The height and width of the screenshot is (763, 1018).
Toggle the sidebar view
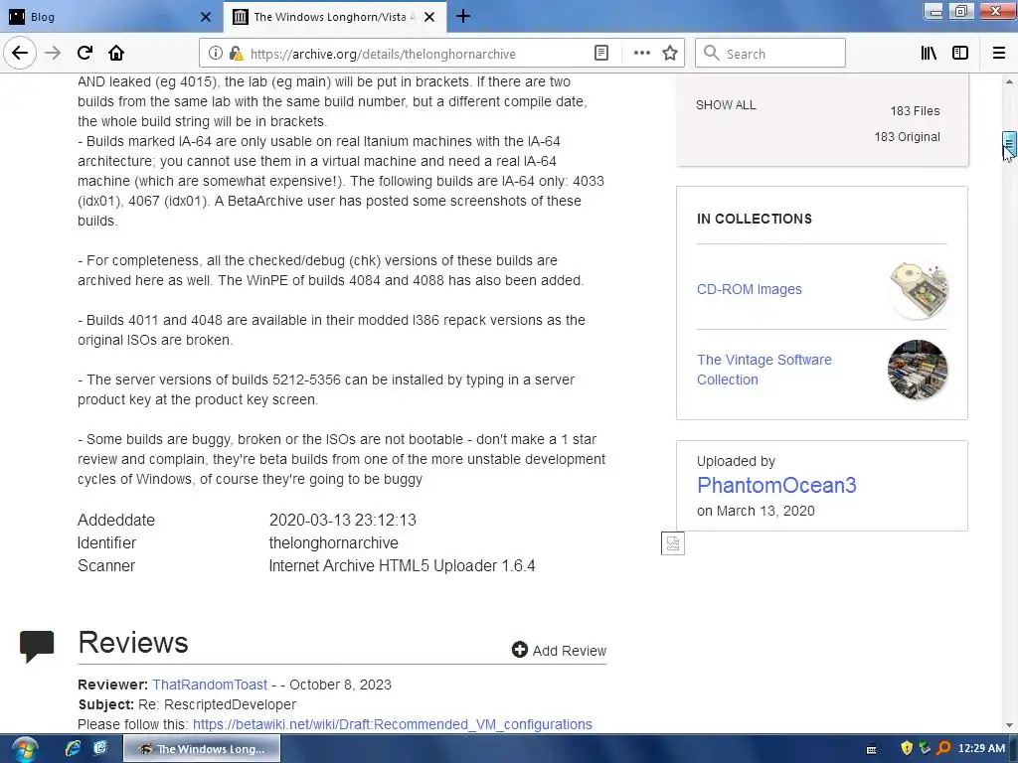(x=960, y=54)
